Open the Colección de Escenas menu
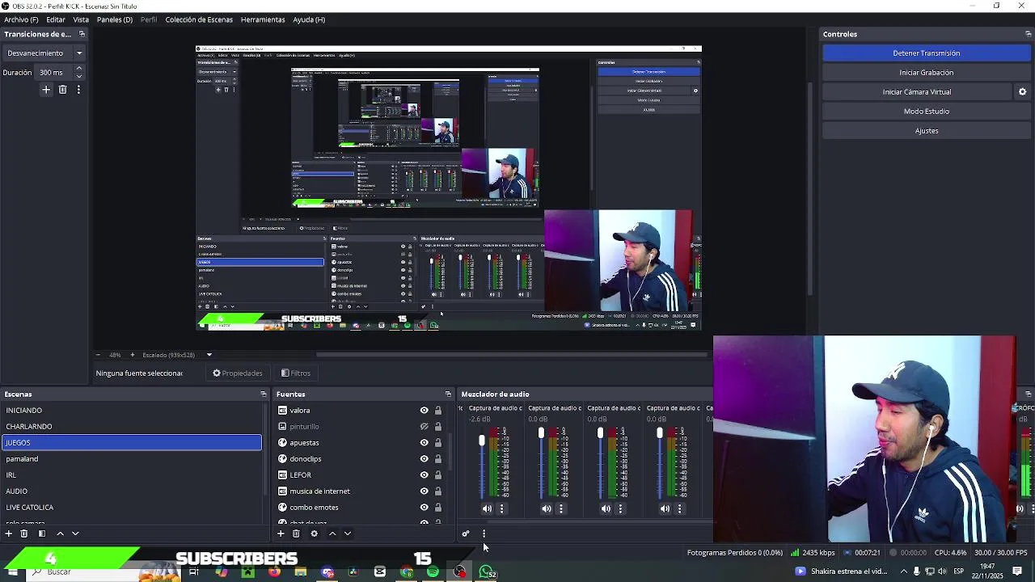1035x582 pixels. 199,19
